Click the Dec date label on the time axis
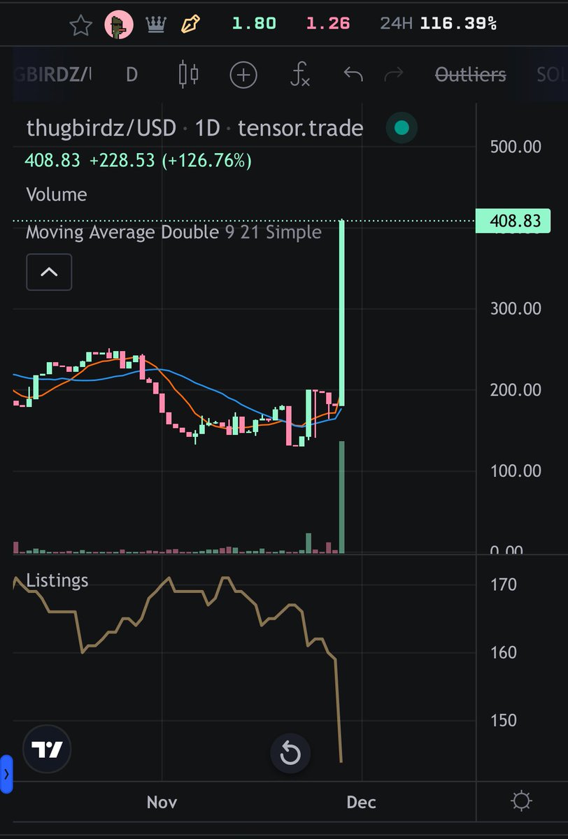568x839 pixels. tap(362, 801)
